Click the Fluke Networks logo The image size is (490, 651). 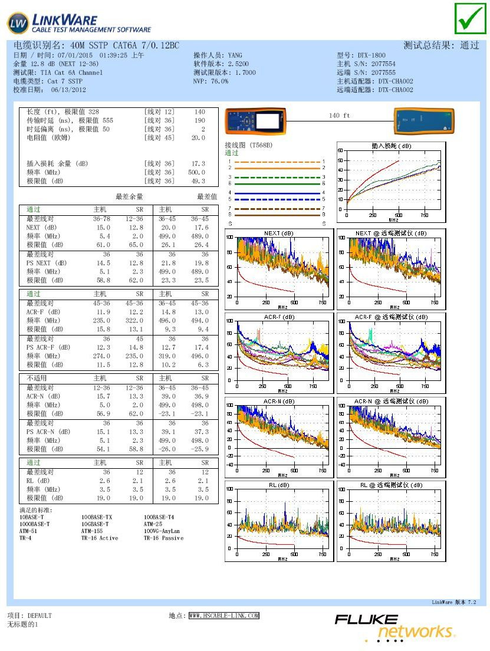tap(394, 628)
